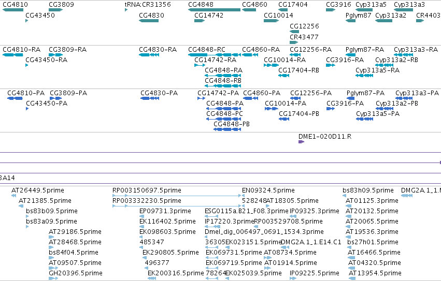Click the Pglym87-RA transcript label
This screenshot has height=281, width=441.
click(x=364, y=50)
